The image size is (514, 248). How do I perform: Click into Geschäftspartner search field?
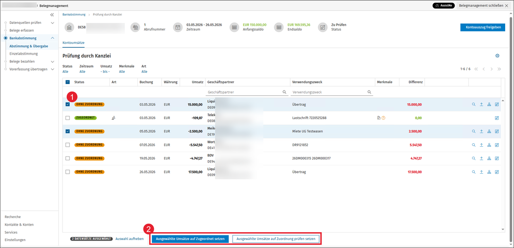[247, 92]
